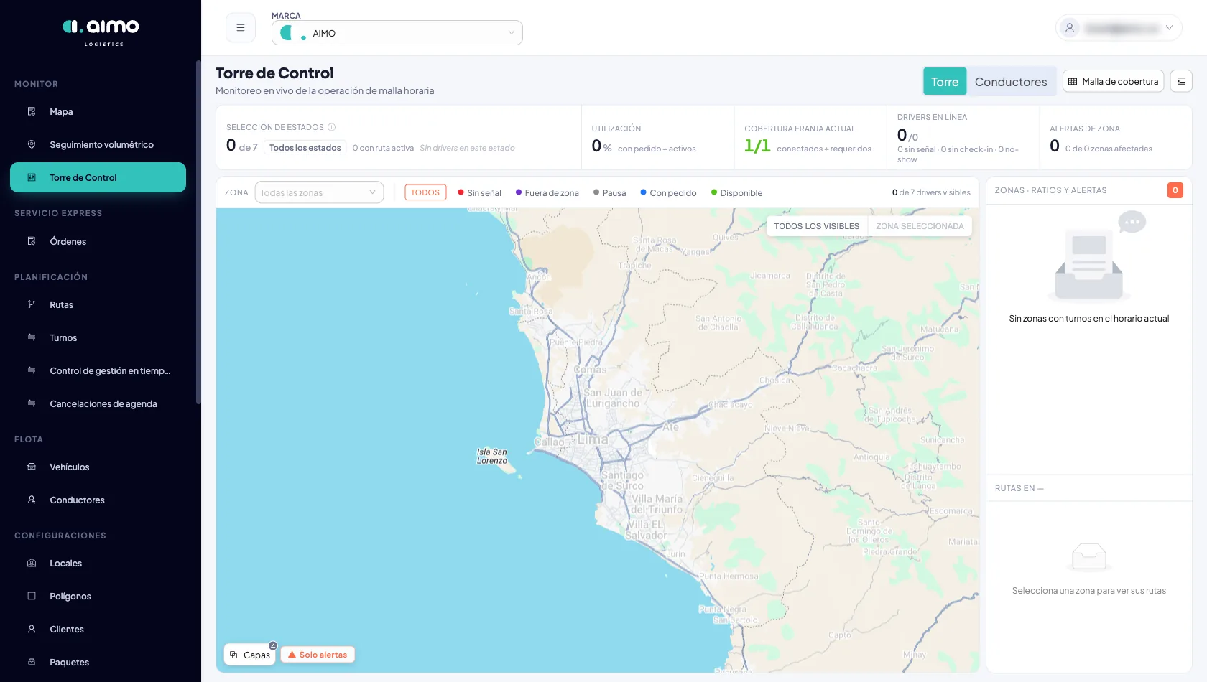This screenshot has width=1207, height=682.
Task: Toggle the sidebar hamburger menu icon
Action: pyautogui.click(x=241, y=28)
